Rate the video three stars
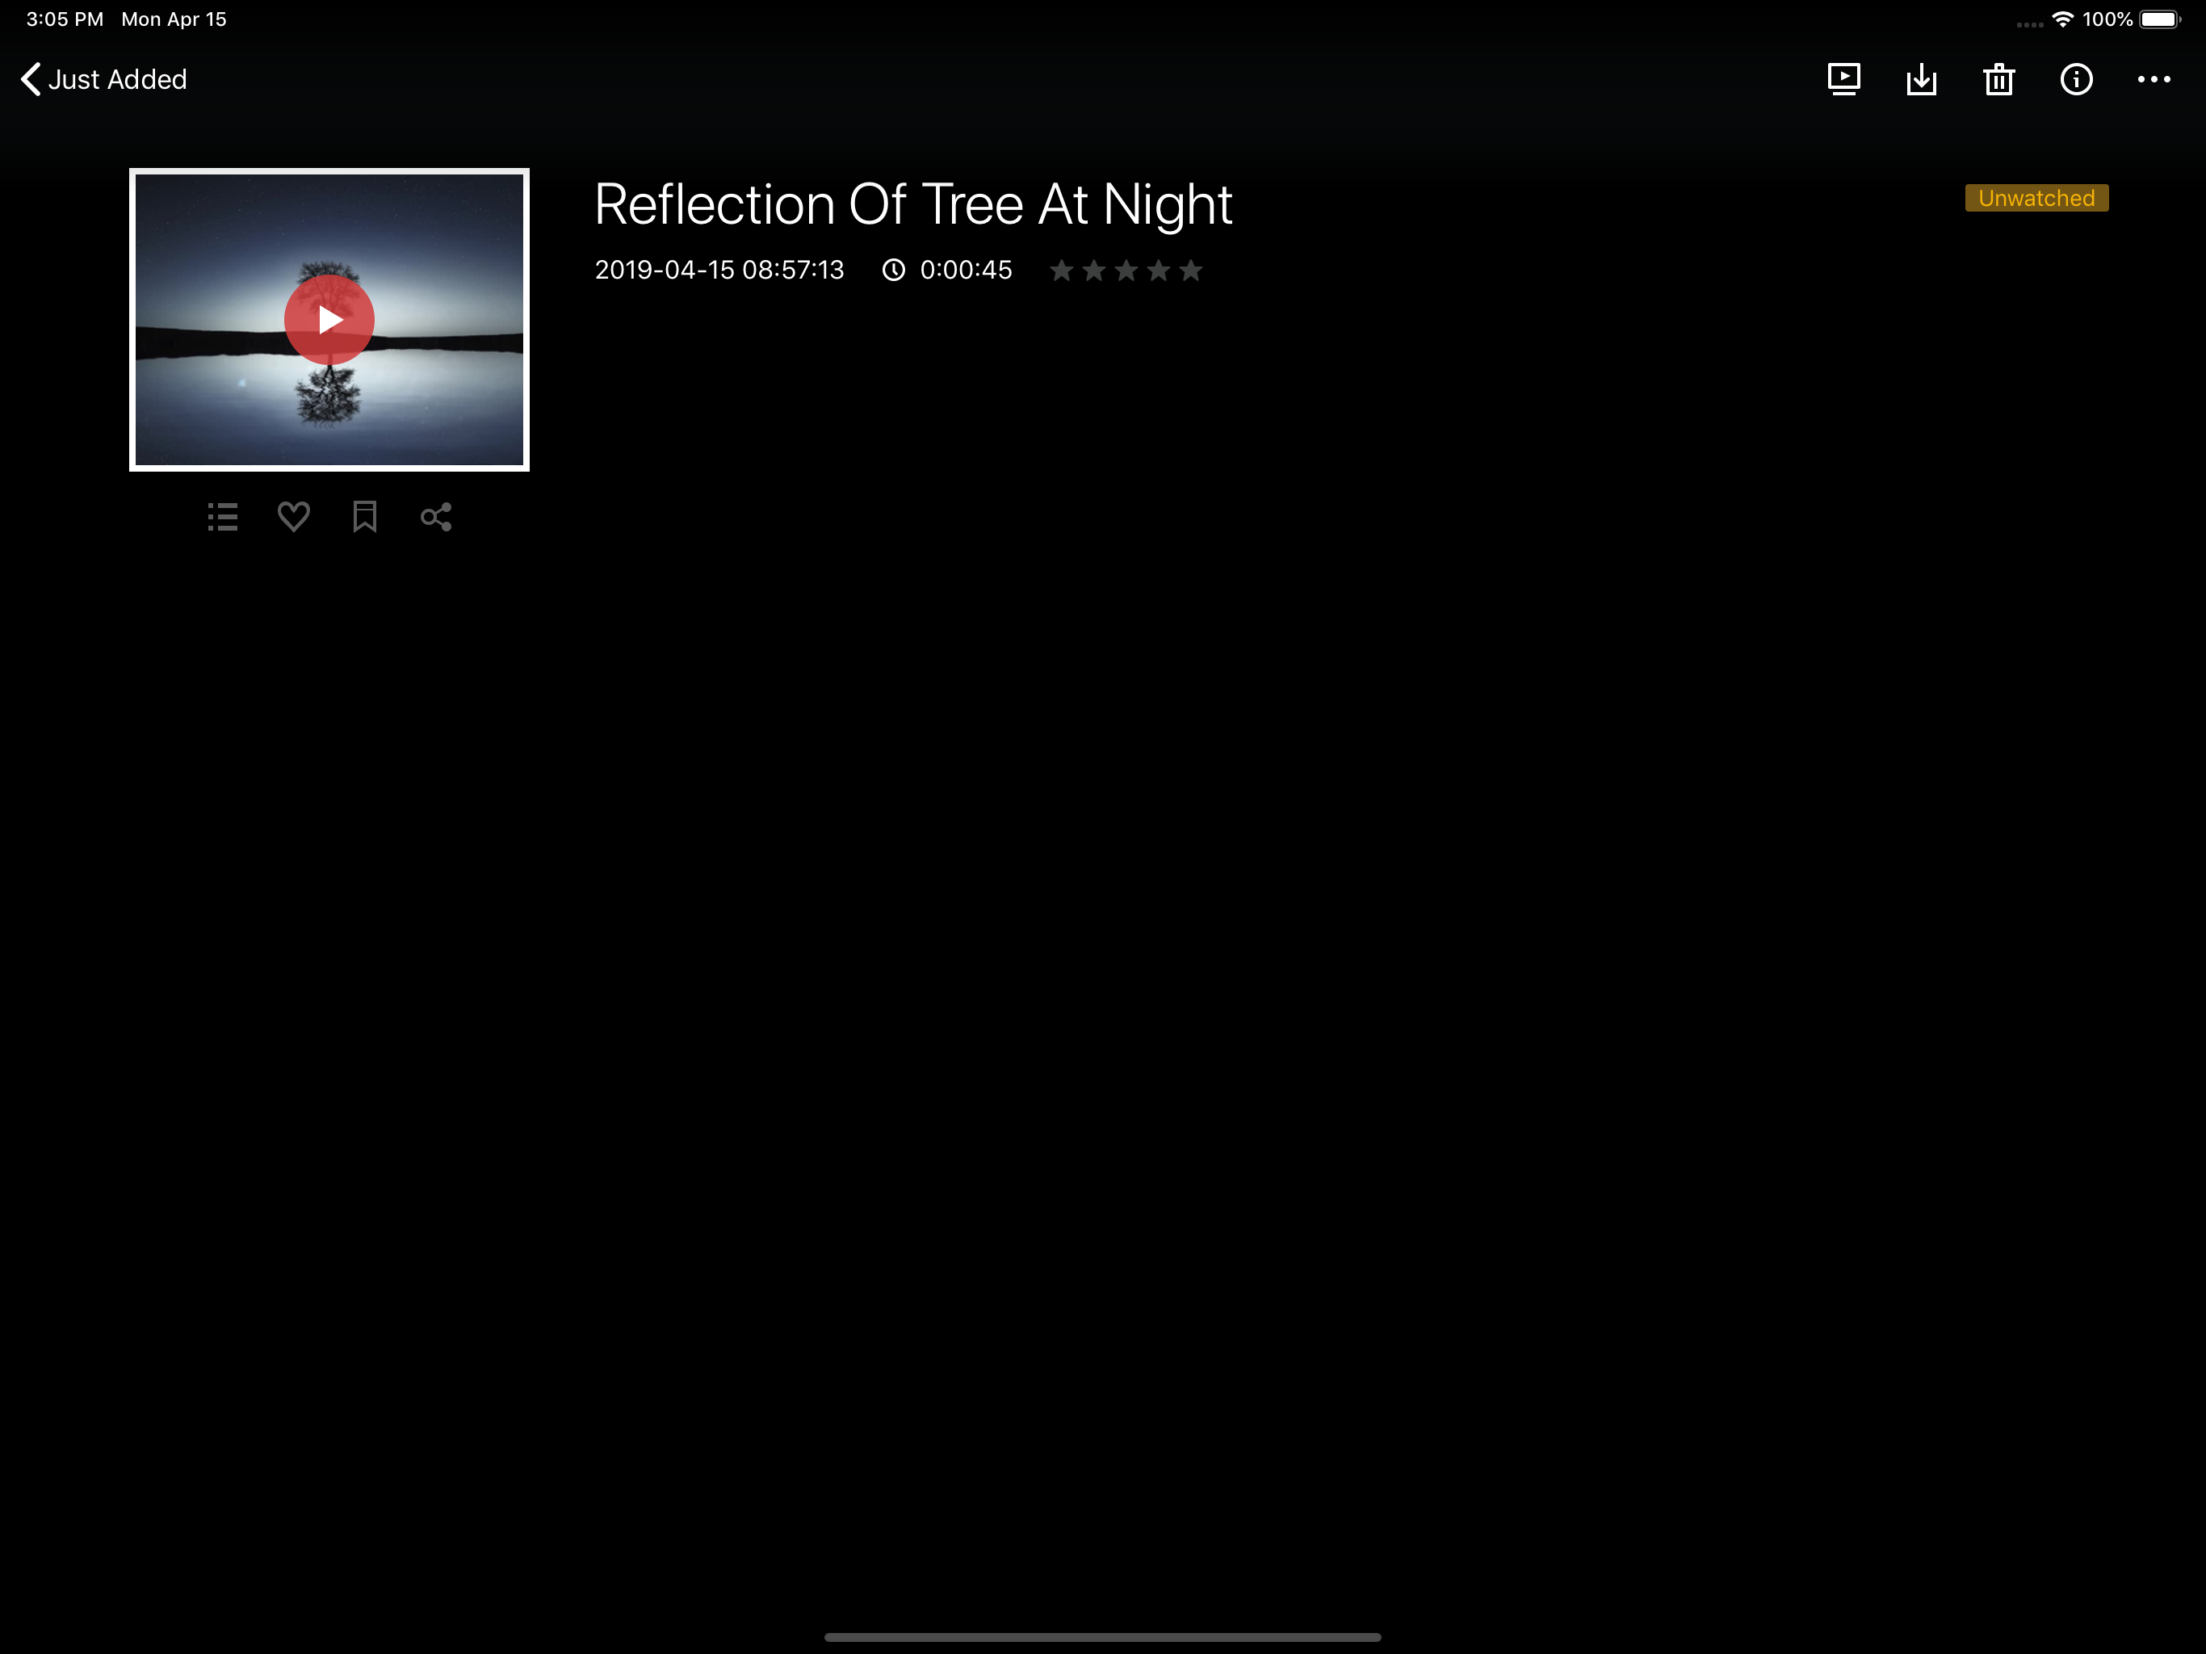The height and width of the screenshot is (1654, 2206). point(1126,271)
